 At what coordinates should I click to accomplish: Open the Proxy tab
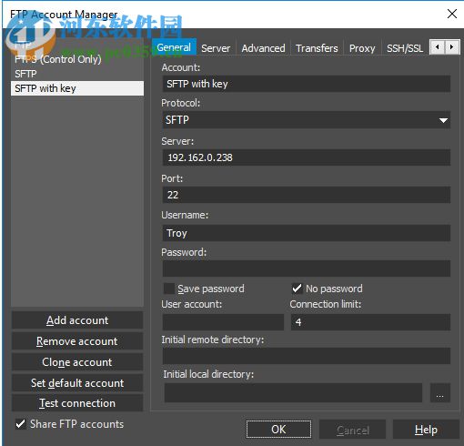pyautogui.click(x=362, y=48)
